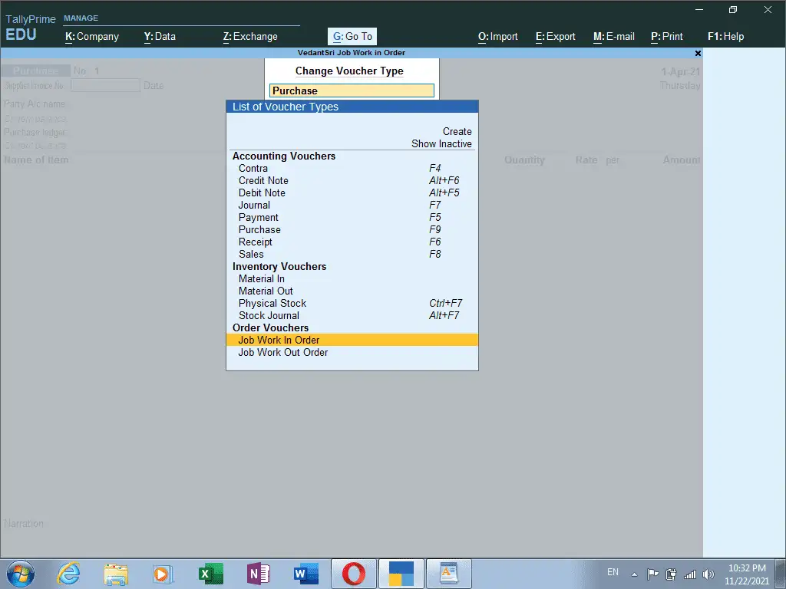Click the network signal tray icon
The image size is (786, 589).
690,574
